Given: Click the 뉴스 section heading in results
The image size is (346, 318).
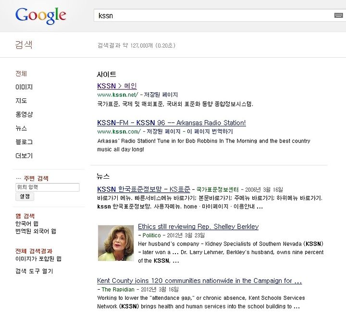Looking at the screenshot, I should [103, 176].
